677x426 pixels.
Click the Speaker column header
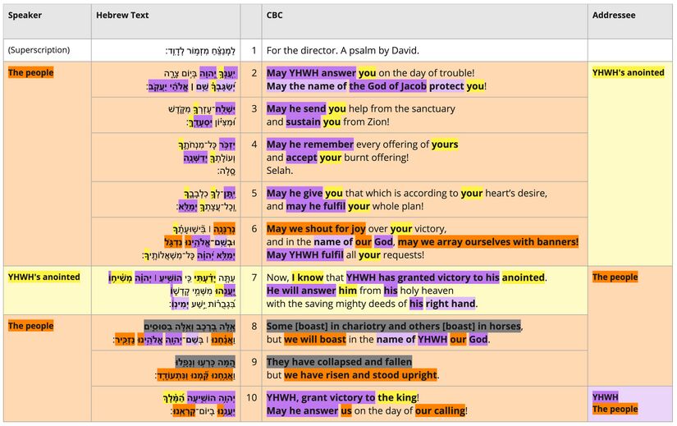[25, 16]
